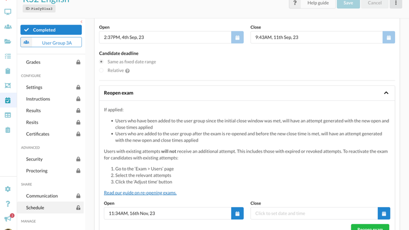
Task: Click the lock icon next to Communication
Action: (78, 196)
